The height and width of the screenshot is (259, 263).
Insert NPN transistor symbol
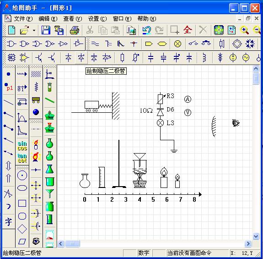point(38,58)
